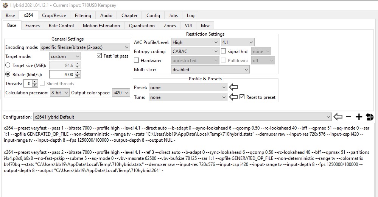
Task: Open the Zones sub-tab
Action: click(170, 26)
